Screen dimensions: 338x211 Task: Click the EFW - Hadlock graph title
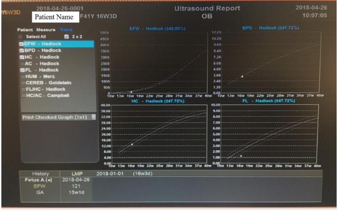pyautogui.click(x=157, y=29)
